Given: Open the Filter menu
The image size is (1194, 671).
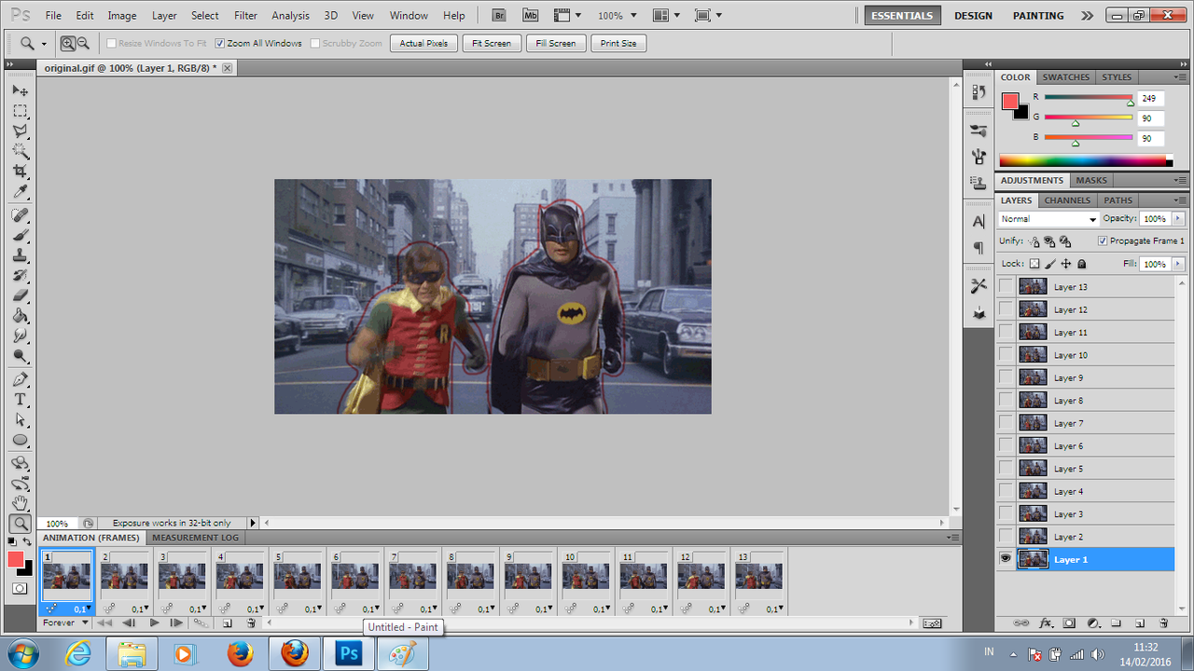Looking at the screenshot, I should 246,16.
